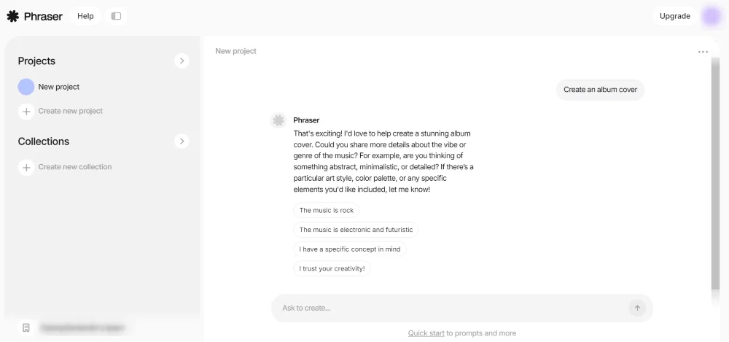The height and width of the screenshot is (342, 729).
Task: Choose "The music is rock" suggestion
Action: click(x=326, y=210)
